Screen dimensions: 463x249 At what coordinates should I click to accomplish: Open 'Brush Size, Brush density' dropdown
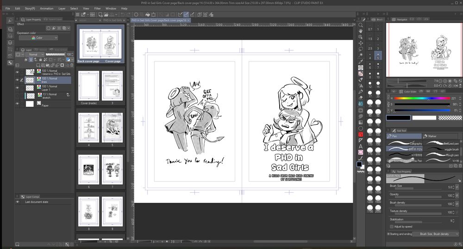[x=436, y=234]
